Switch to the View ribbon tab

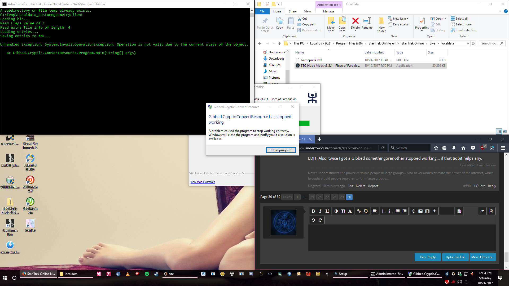308,11
